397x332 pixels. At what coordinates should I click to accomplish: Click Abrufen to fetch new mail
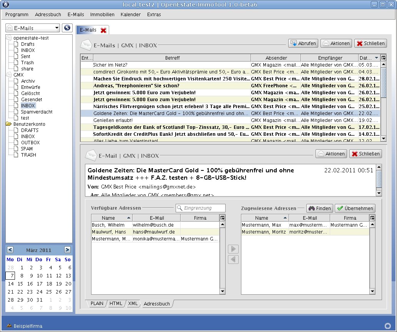tap(303, 43)
